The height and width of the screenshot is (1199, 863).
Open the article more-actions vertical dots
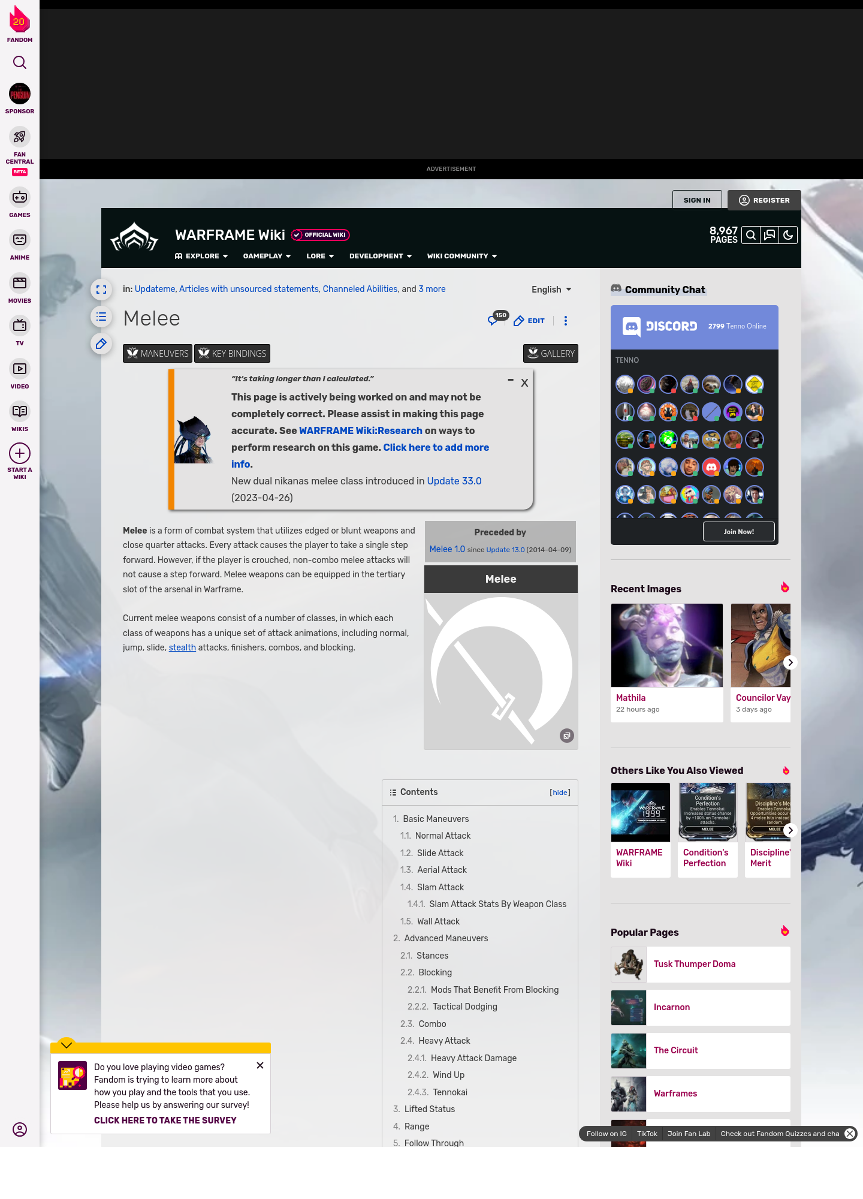click(x=566, y=321)
